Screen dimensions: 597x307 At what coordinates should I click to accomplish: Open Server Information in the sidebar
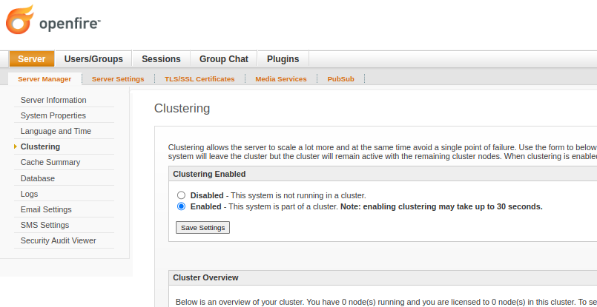point(53,100)
